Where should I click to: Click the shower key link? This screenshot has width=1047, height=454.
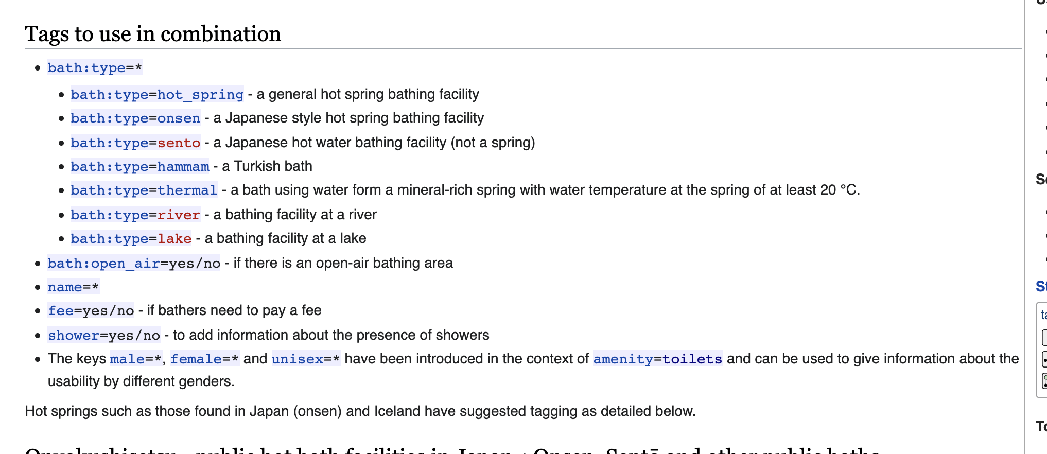click(73, 336)
